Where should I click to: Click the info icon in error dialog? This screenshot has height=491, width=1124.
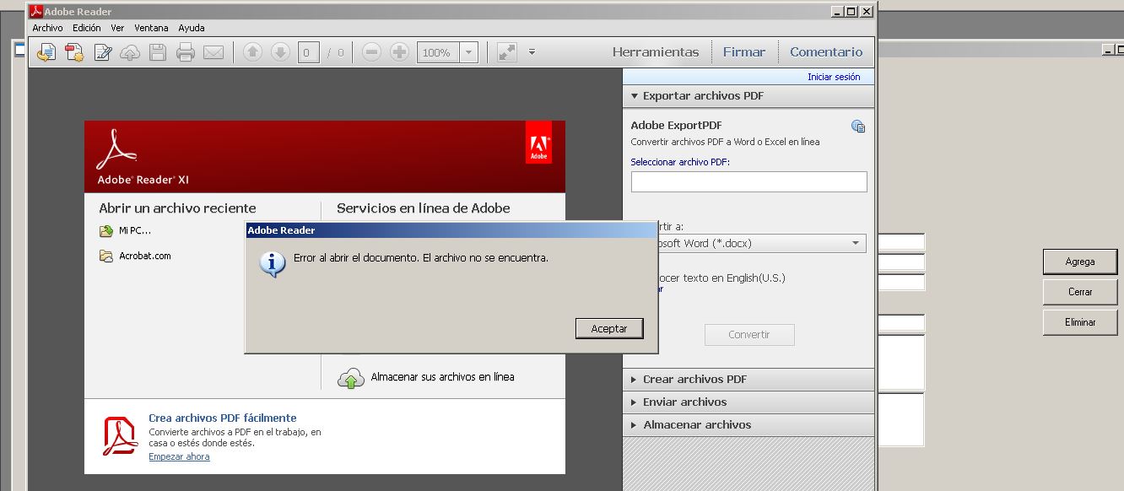(x=271, y=265)
